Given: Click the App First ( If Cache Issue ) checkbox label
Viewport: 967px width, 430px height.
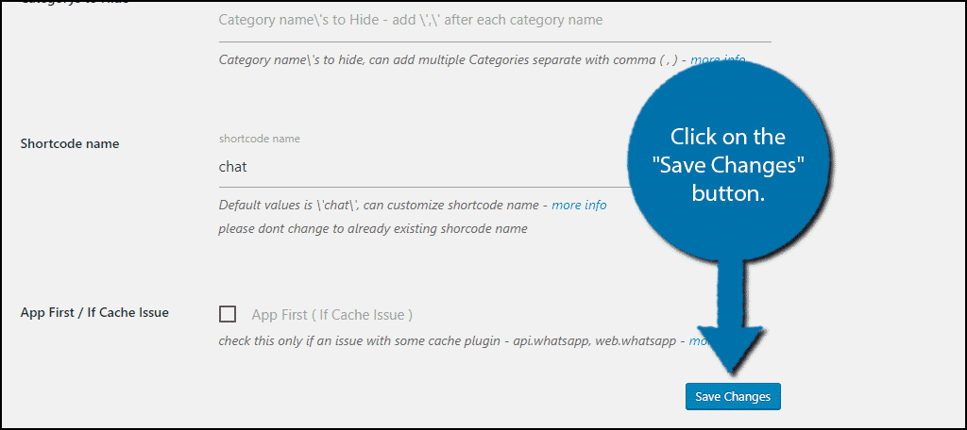Looking at the screenshot, I should 331,315.
